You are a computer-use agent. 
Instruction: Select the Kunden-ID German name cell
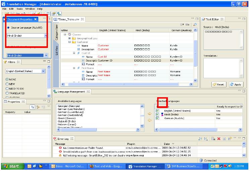tap(181, 57)
